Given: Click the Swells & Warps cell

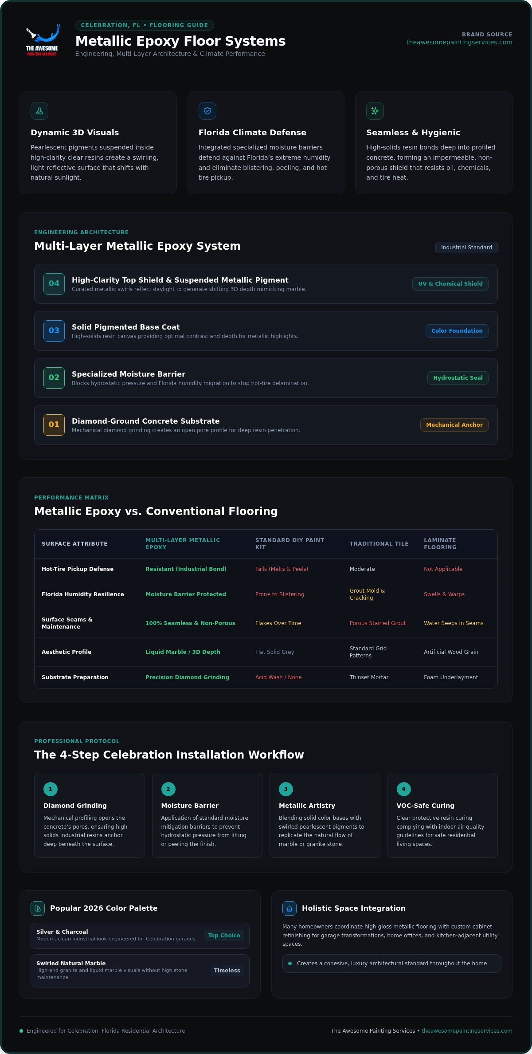Looking at the screenshot, I should click(444, 594).
